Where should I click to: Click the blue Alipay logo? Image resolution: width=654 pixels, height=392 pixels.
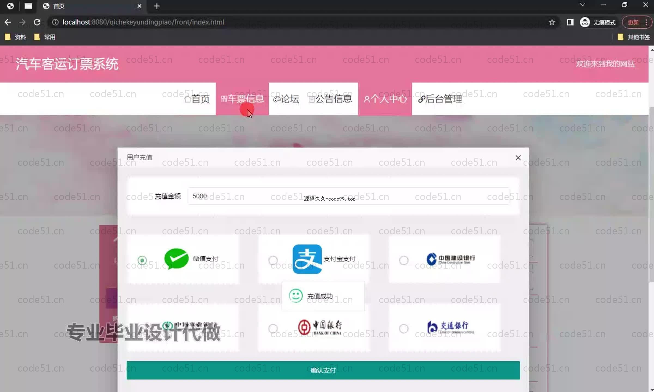[307, 259]
